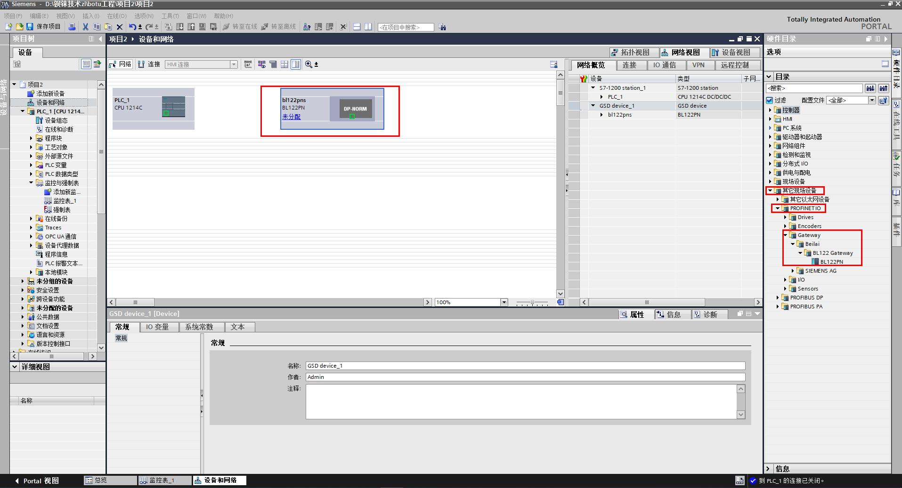
Task: Collapse the project tree with left arrow
Action: [100, 39]
